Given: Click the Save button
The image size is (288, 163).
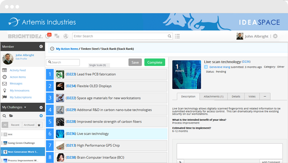Looking at the screenshot, I should (x=135, y=62).
